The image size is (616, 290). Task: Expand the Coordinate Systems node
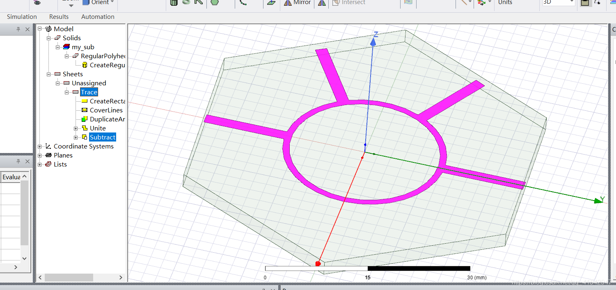point(40,146)
